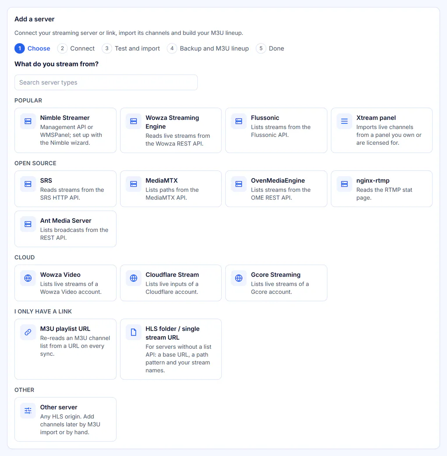
Task: Click the Flussonic server icon
Action: point(239,121)
